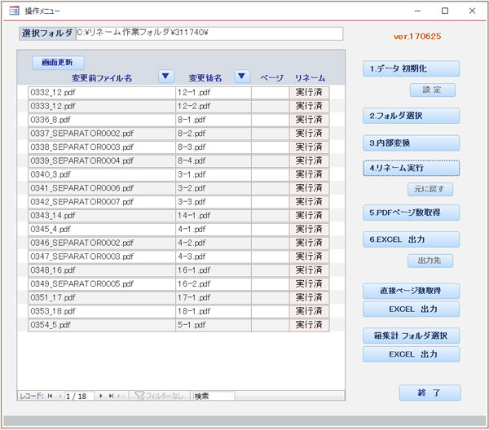This screenshot has width=489, height=430.
Task: Click 元に戻す undo button
Action: coord(430,190)
